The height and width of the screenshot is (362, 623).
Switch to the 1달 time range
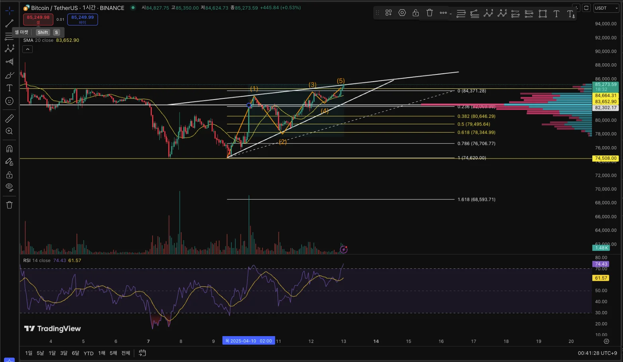click(x=52, y=353)
